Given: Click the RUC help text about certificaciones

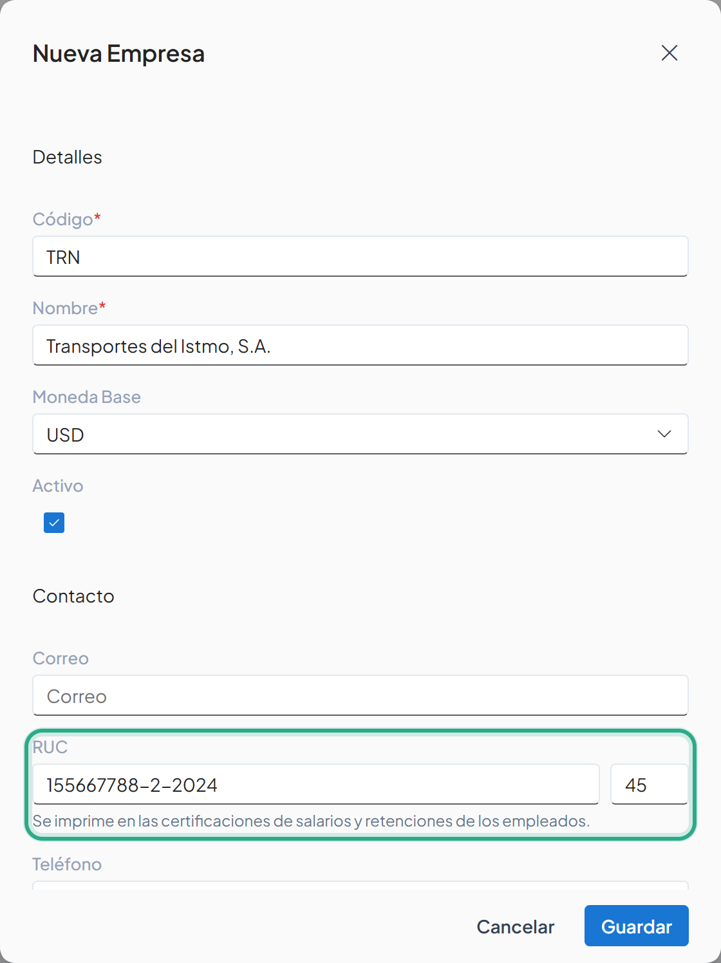Looking at the screenshot, I should coord(312,821).
